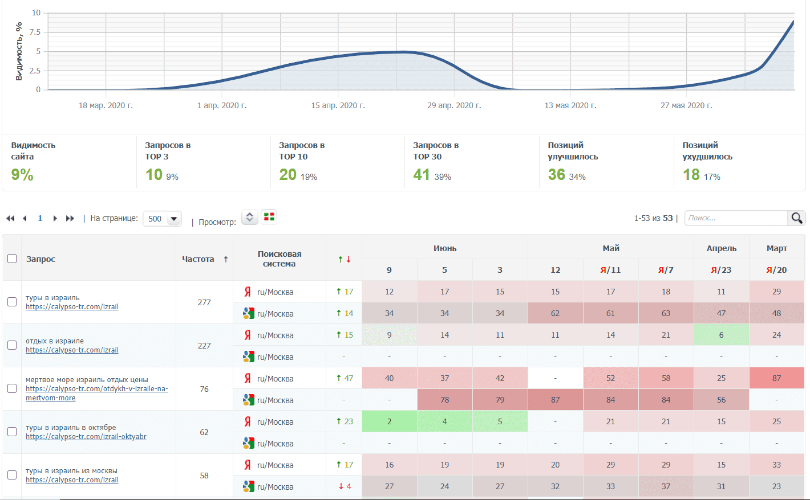Click the previous page arrow
The height and width of the screenshot is (500, 810).
pyautogui.click(x=25, y=219)
